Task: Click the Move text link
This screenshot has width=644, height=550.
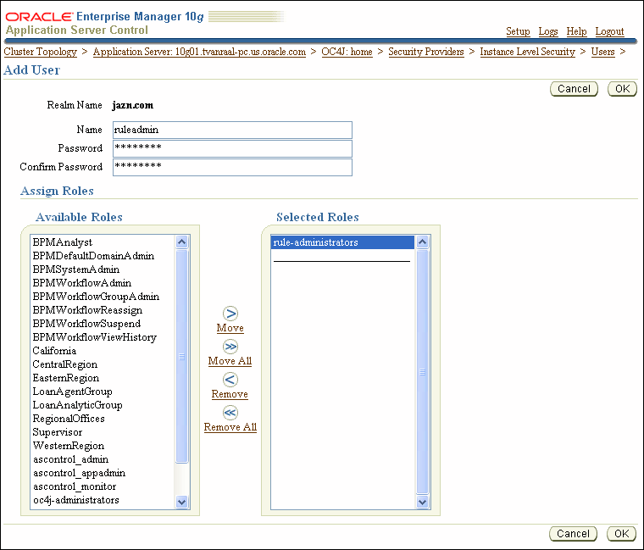Action: (230, 328)
